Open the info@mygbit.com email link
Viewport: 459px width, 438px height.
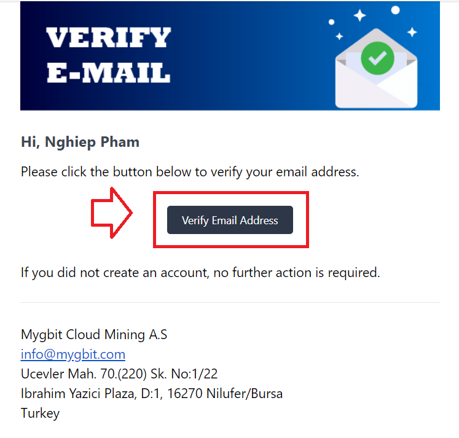73,354
